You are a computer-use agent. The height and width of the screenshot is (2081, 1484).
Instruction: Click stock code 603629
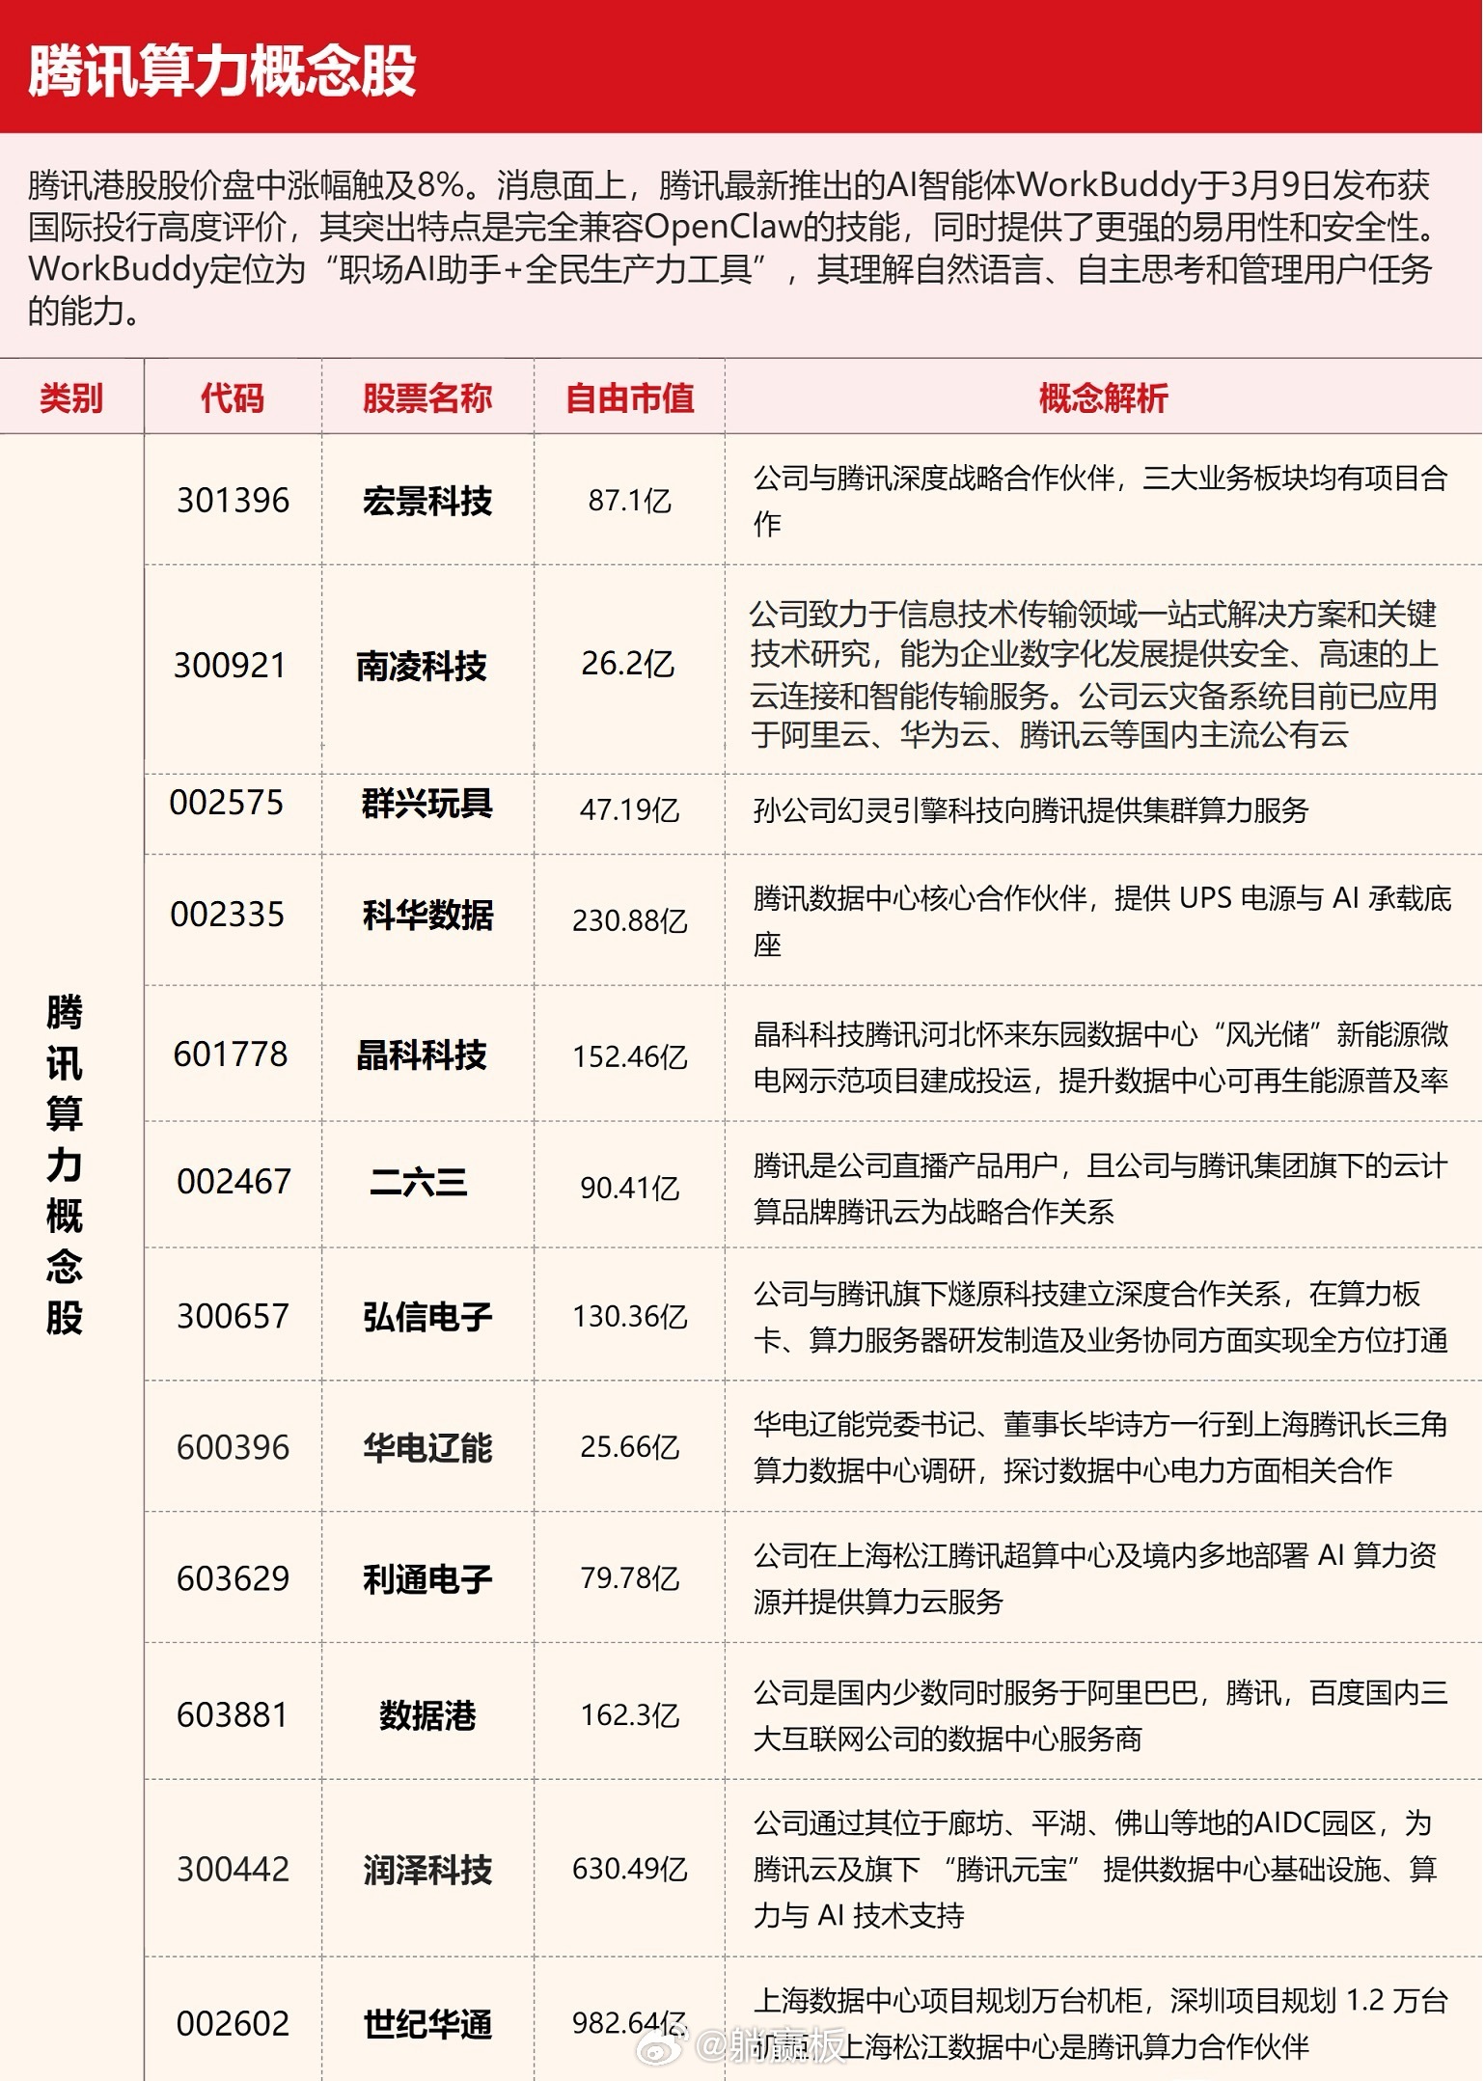click(233, 1578)
